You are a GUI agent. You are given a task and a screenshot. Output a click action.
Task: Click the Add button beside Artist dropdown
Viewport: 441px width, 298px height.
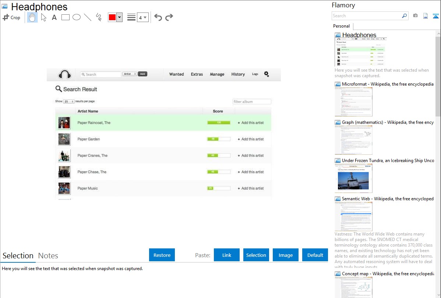pyautogui.click(x=142, y=74)
